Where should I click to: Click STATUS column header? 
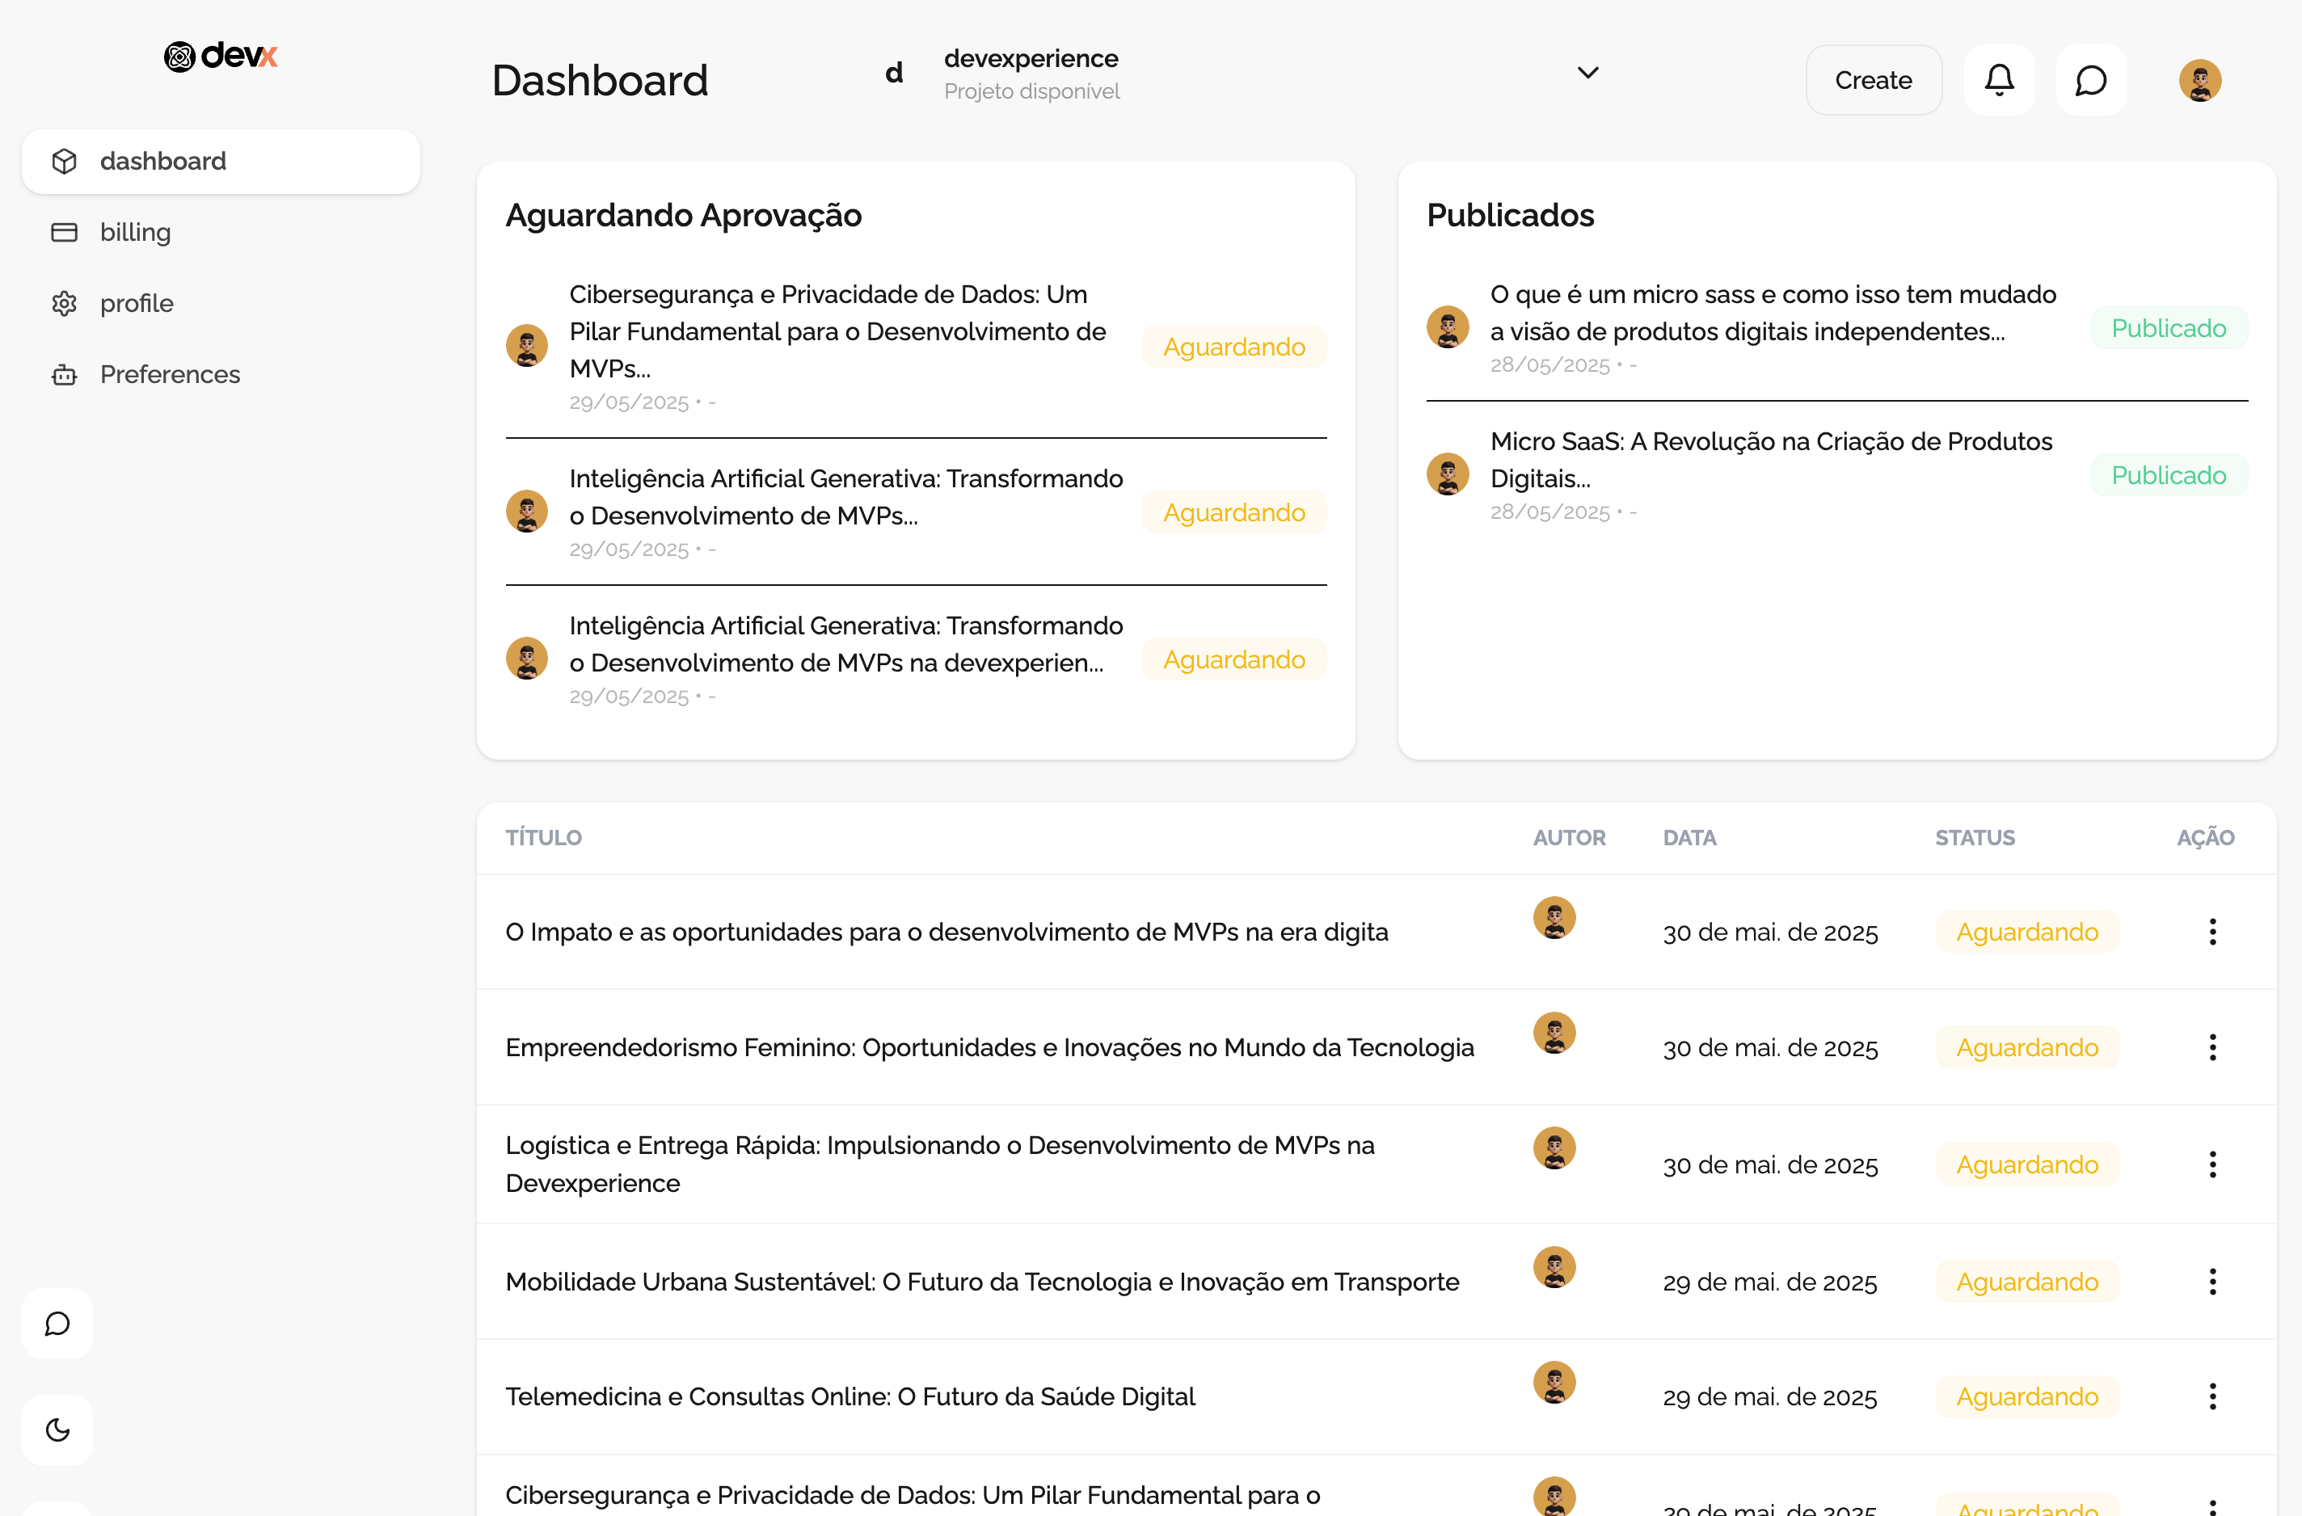pos(1975,838)
